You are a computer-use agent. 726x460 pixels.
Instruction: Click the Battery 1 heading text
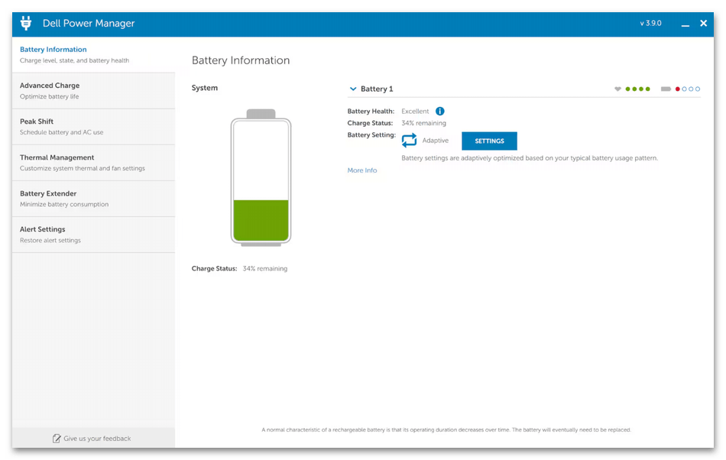point(377,89)
